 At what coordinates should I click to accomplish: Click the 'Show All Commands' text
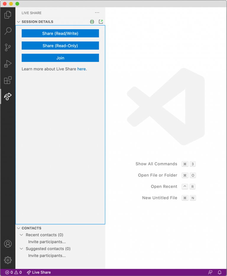[156, 164]
